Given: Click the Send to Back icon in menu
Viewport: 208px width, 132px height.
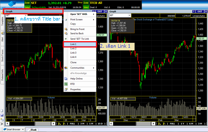Looking at the screenshot, I should click(x=66, y=33).
